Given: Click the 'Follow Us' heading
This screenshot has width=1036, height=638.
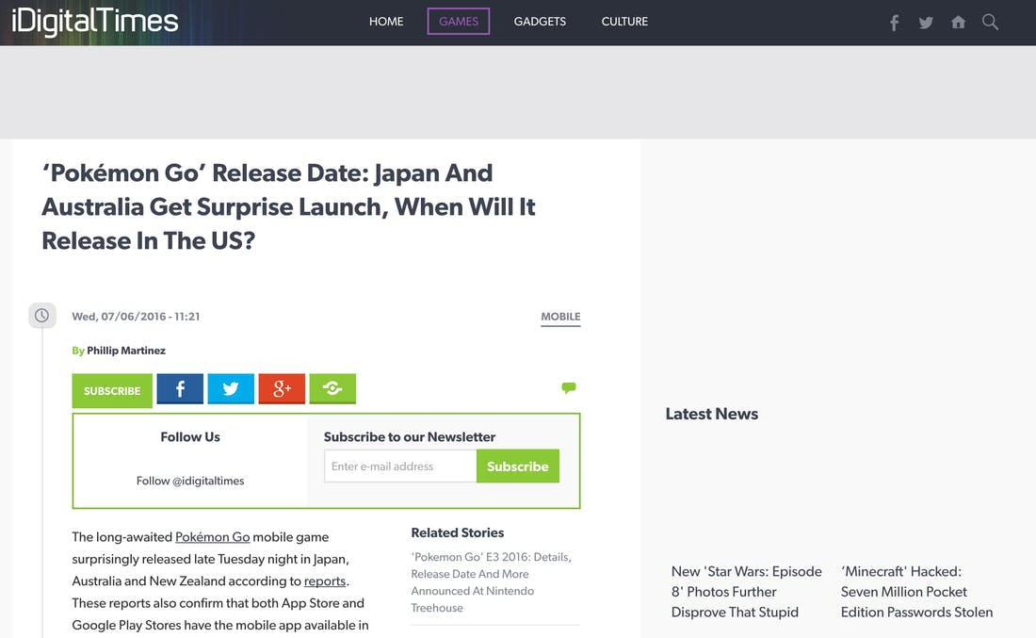Looking at the screenshot, I should click(190, 437).
